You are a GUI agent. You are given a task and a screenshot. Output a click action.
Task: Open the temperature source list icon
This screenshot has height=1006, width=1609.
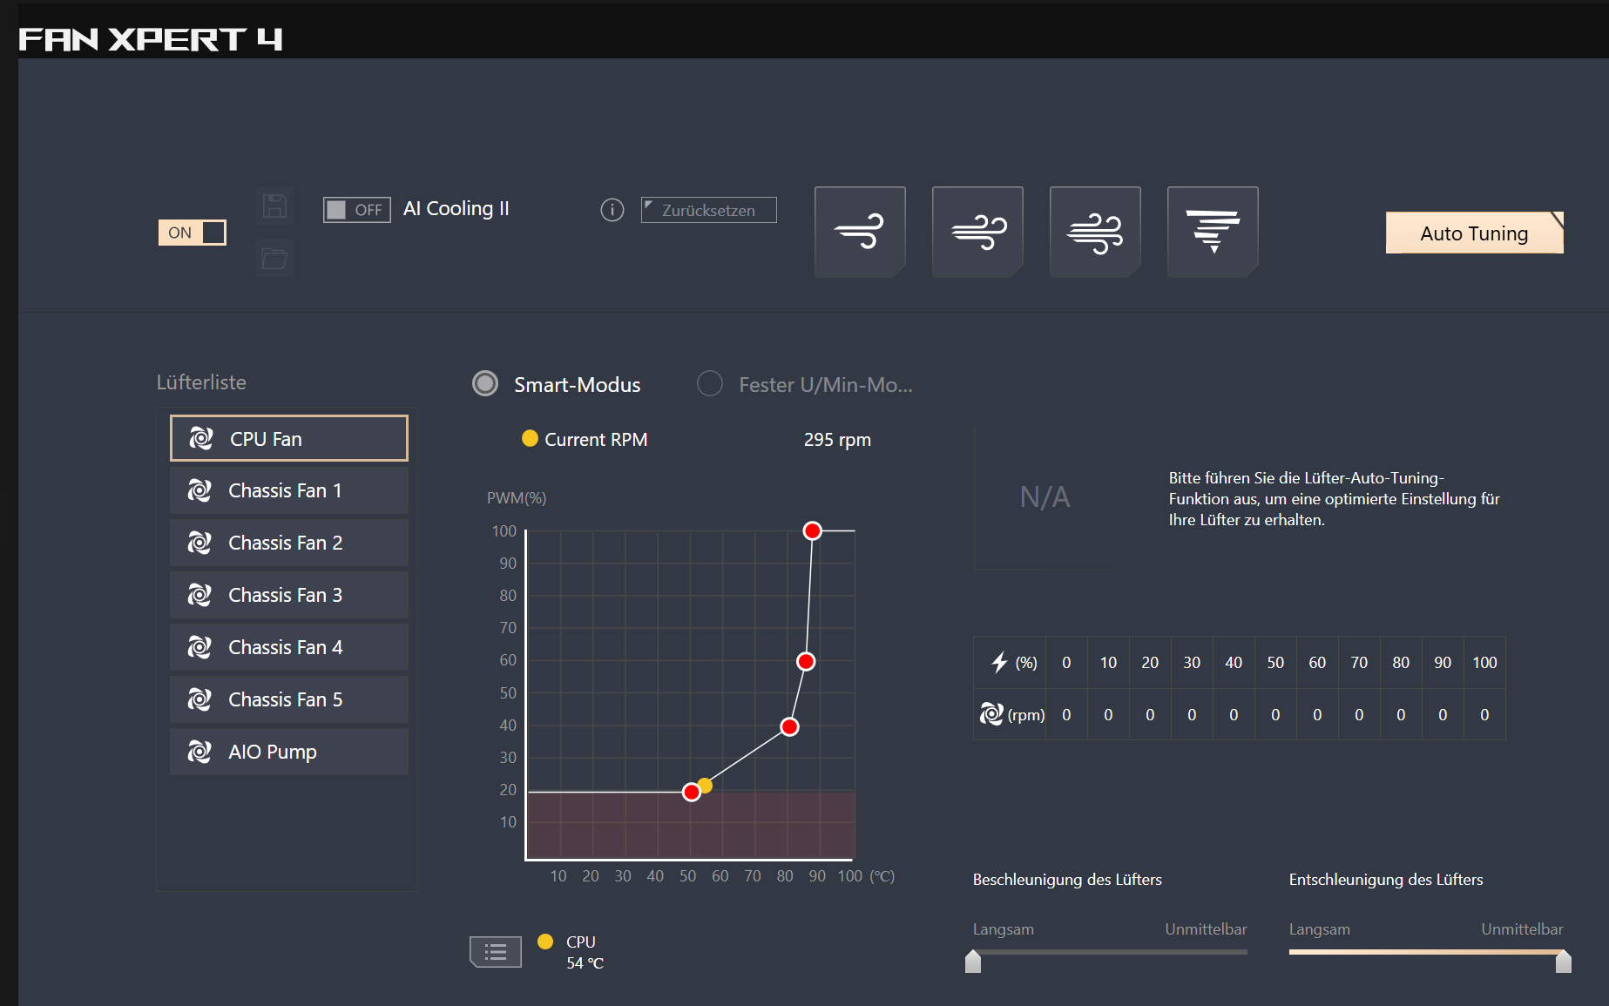click(x=496, y=952)
